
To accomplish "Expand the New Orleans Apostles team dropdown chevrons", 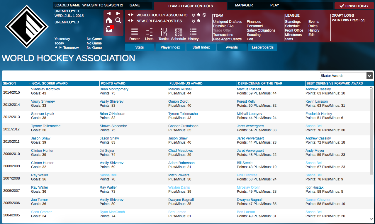I will pyautogui.click(x=194, y=21).
